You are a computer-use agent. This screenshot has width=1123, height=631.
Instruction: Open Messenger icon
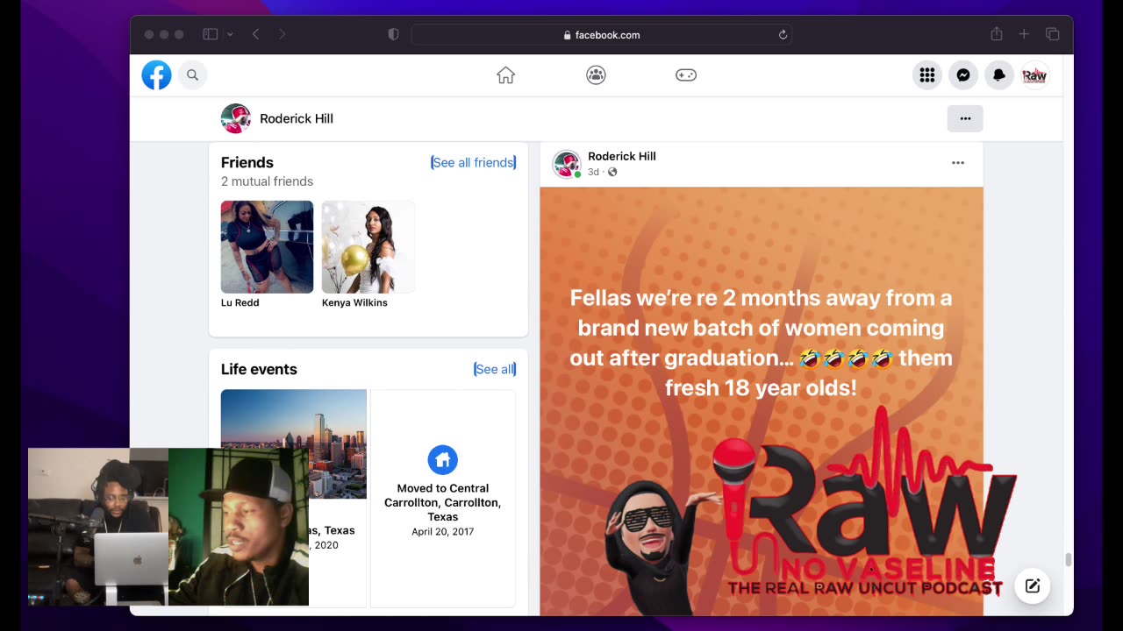pos(963,75)
